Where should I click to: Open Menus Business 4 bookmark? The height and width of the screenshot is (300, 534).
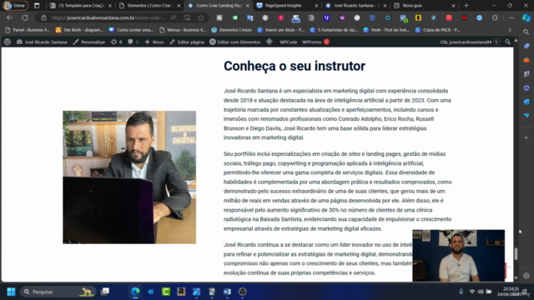point(183,30)
